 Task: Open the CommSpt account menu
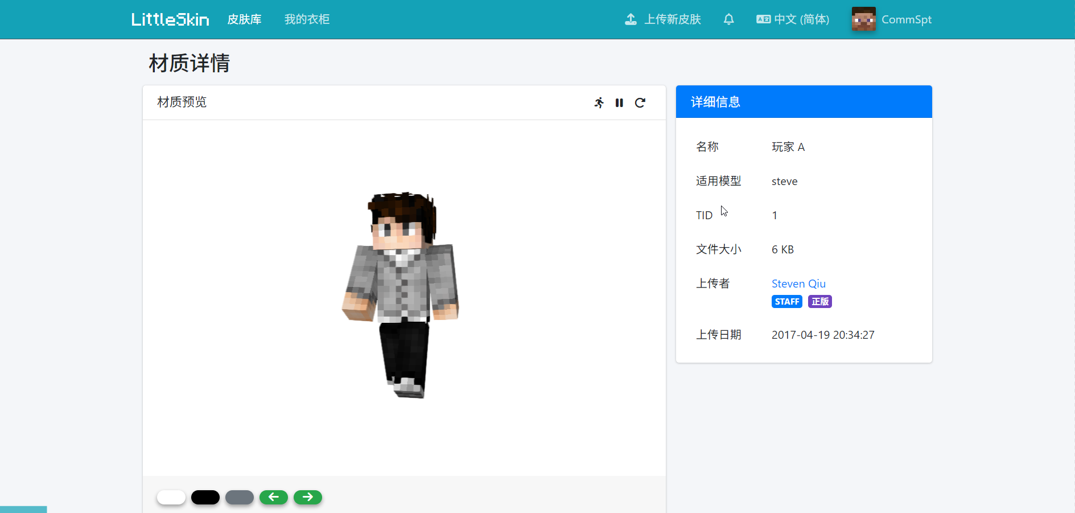[x=906, y=19]
